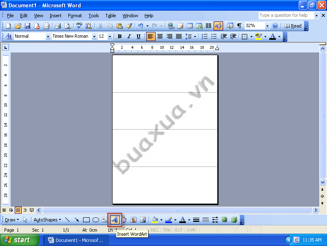Open Dash Style options
This screenshot has height=246, width=327.
(205, 220)
